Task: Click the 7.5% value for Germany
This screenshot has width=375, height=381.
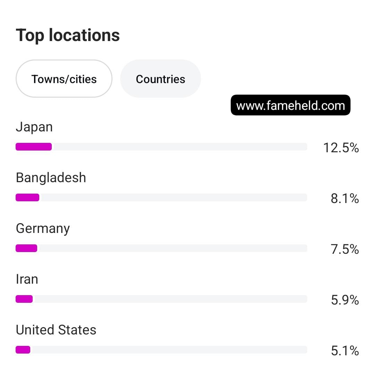Action: 344,249
